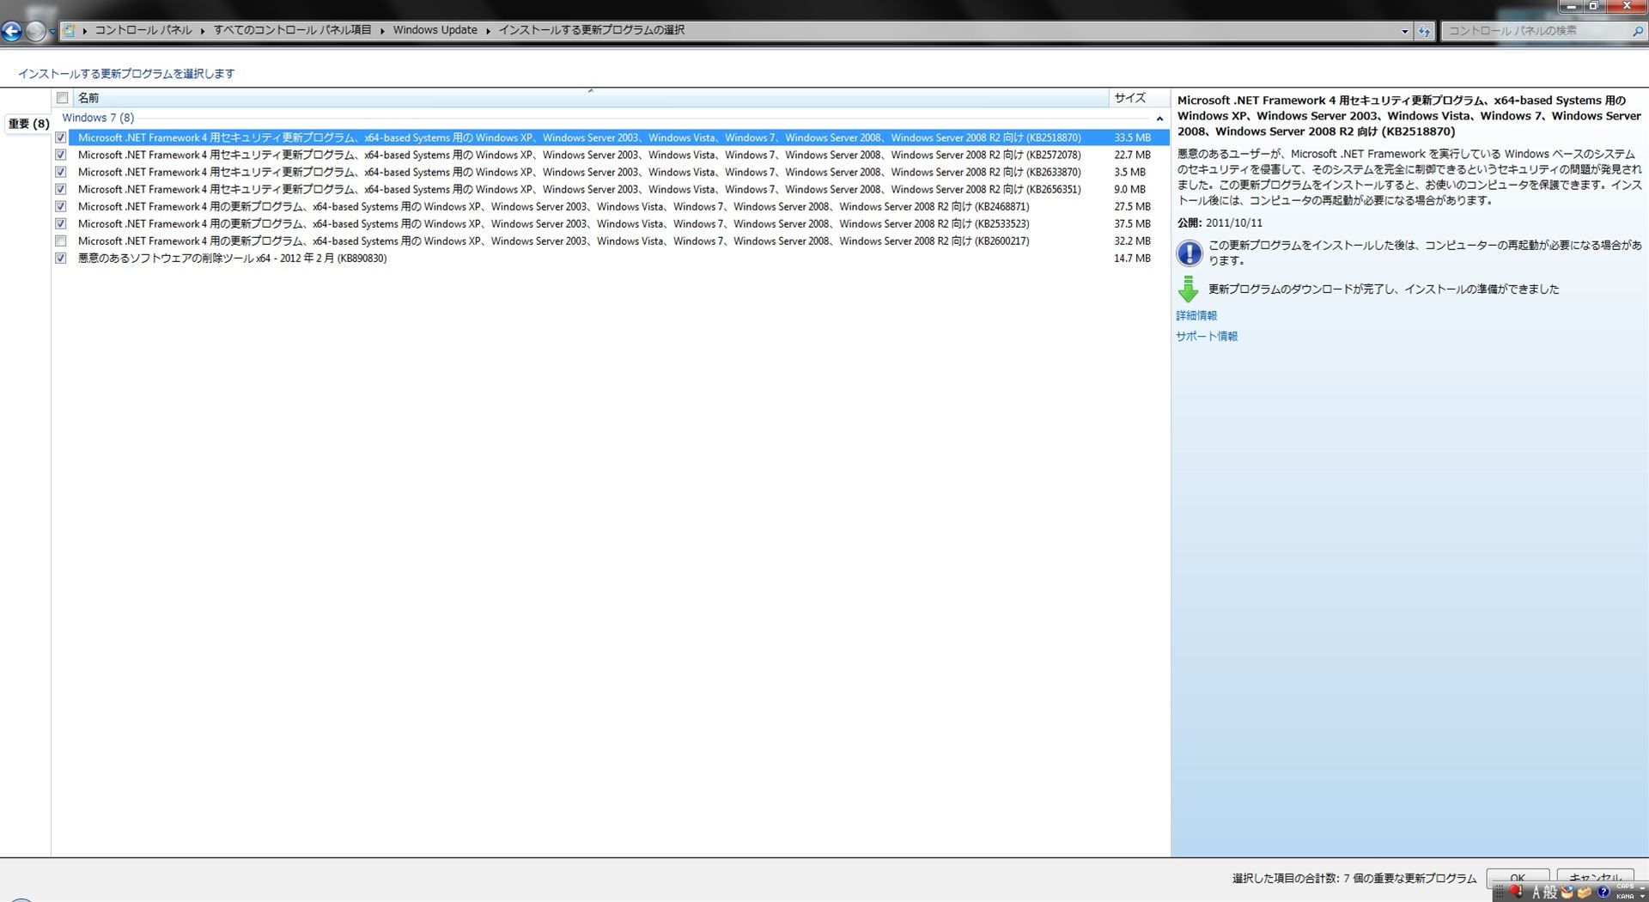Click the 22.7 MB size value
Image resolution: width=1649 pixels, height=902 pixels.
[1132, 155]
